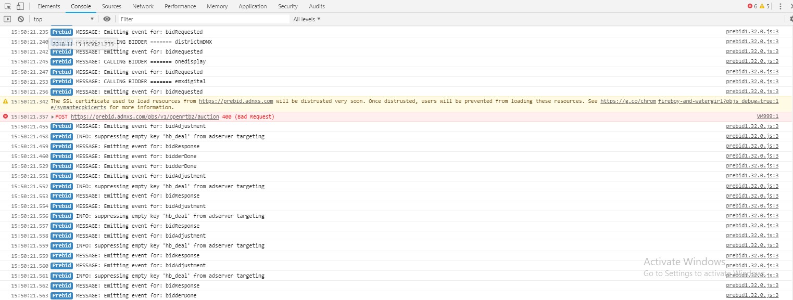Select bidAdjustment message at 15:50:21.455
Screen dimensions: 793x300
tap(141, 126)
